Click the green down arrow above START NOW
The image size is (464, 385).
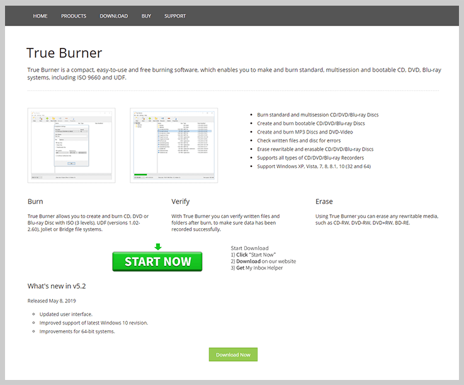coord(158,247)
